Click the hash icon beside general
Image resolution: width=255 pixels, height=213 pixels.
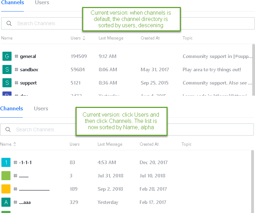(x=16, y=56)
